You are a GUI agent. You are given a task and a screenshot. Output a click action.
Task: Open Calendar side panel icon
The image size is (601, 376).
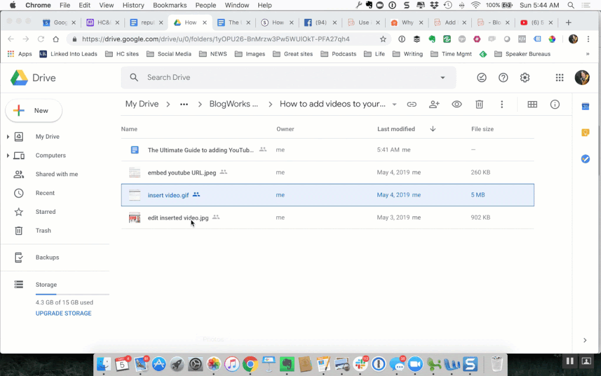pyautogui.click(x=585, y=106)
